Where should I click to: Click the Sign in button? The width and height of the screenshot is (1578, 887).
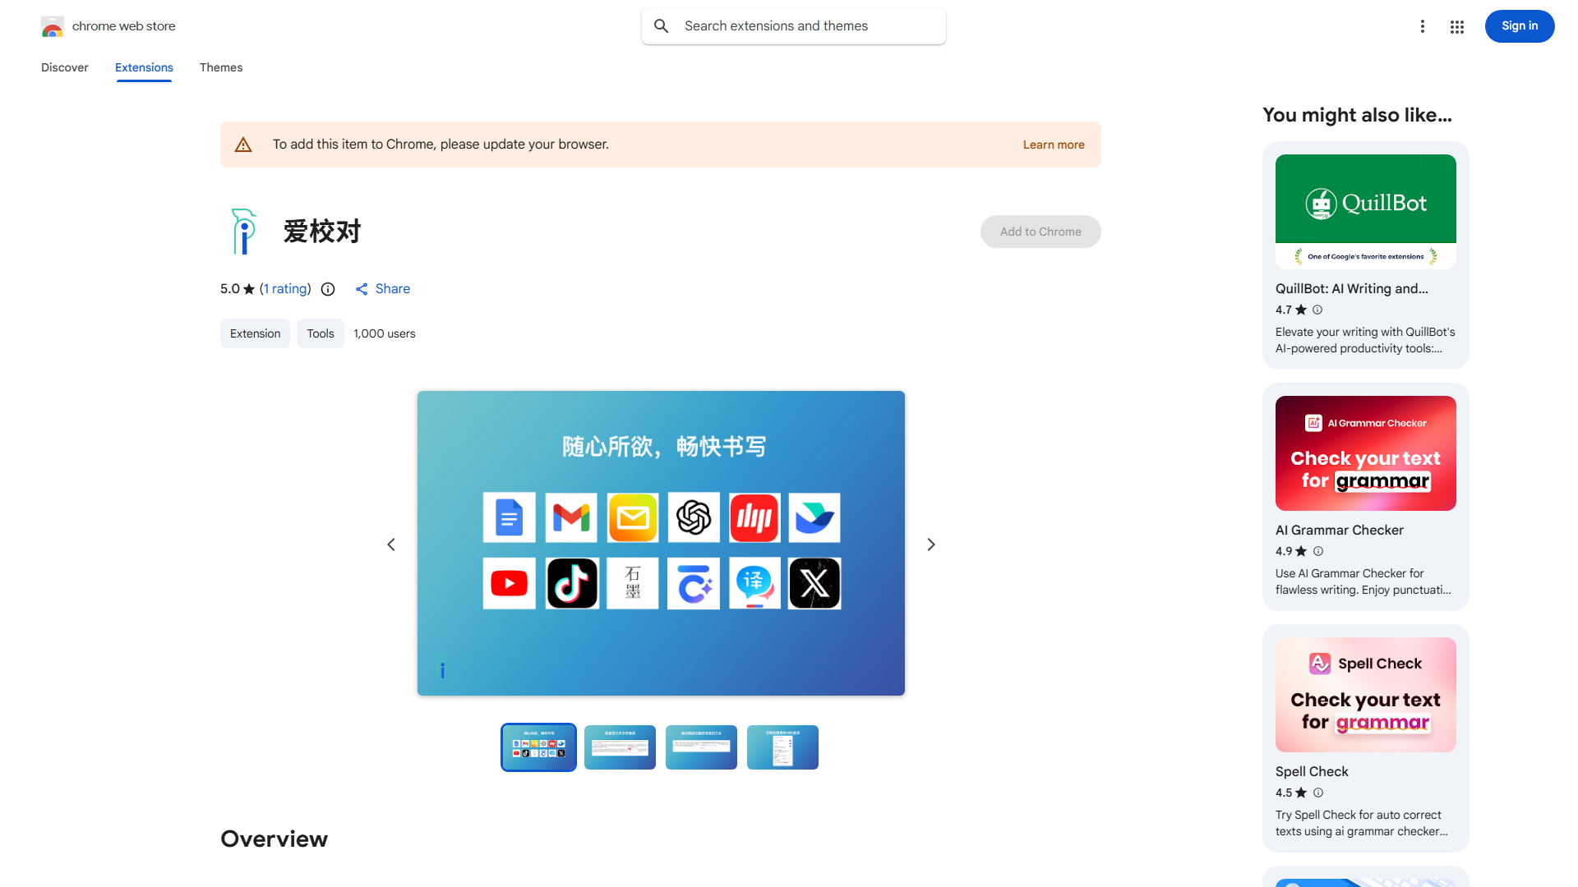click(1519, 26)
